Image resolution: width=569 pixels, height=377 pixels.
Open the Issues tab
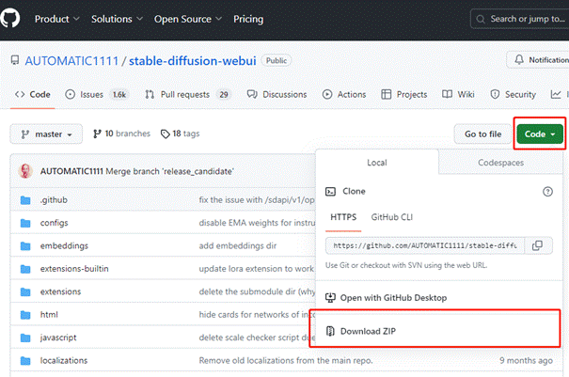point(96,95)
